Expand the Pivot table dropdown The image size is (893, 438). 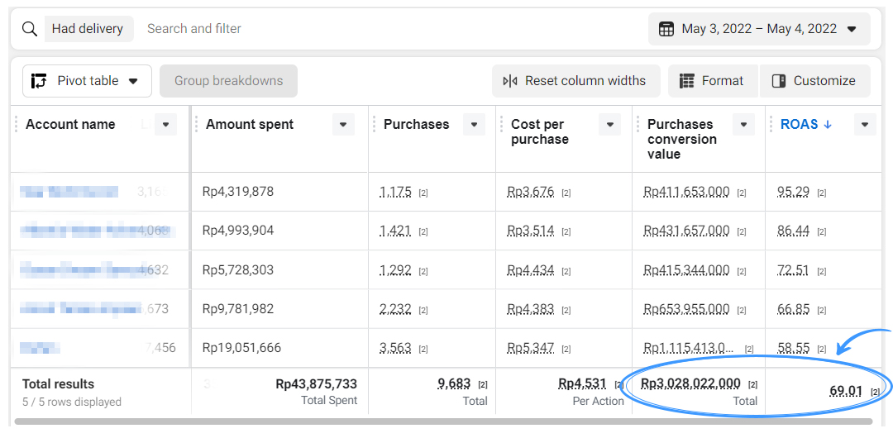133,81
